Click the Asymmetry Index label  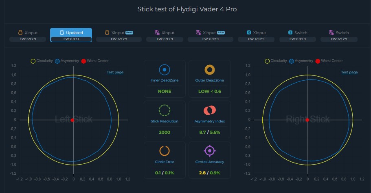[210, 121]
